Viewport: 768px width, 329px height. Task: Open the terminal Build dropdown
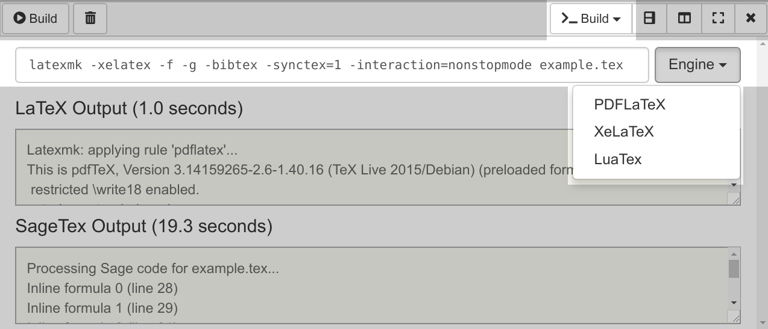(591, 19)
